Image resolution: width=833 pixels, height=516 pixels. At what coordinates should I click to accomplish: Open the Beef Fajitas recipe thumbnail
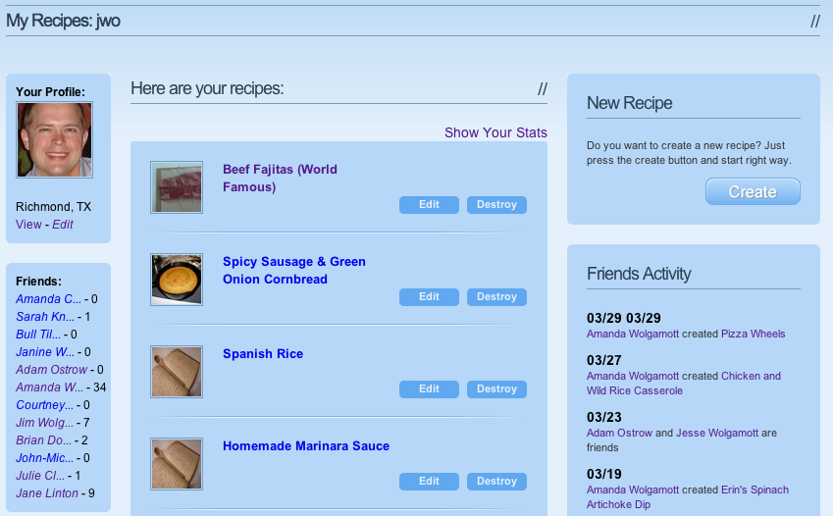tap(177, 187)
